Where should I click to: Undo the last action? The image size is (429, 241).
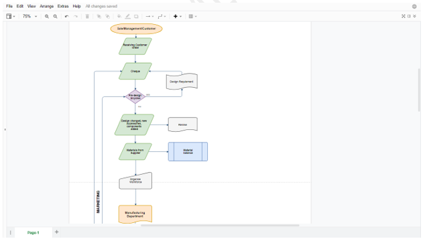click(x=67, y=16)
